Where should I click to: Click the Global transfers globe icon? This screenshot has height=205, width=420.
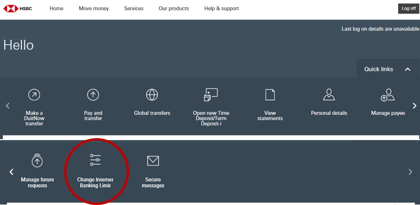[x=152, y=95]
